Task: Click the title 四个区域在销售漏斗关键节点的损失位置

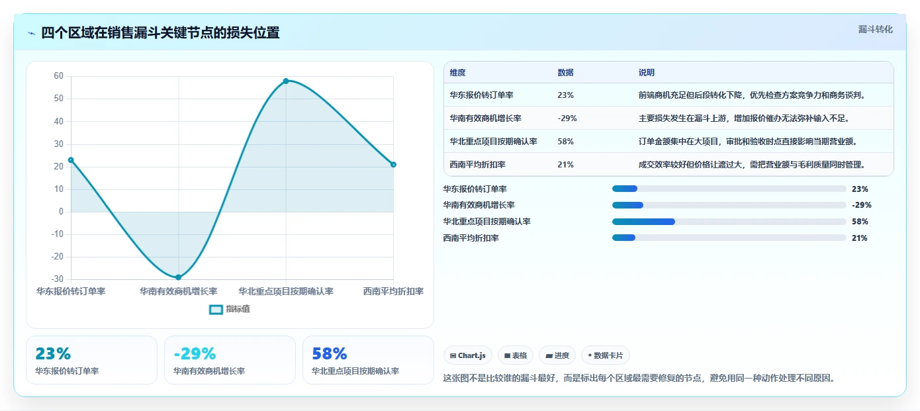Action: 160,32
